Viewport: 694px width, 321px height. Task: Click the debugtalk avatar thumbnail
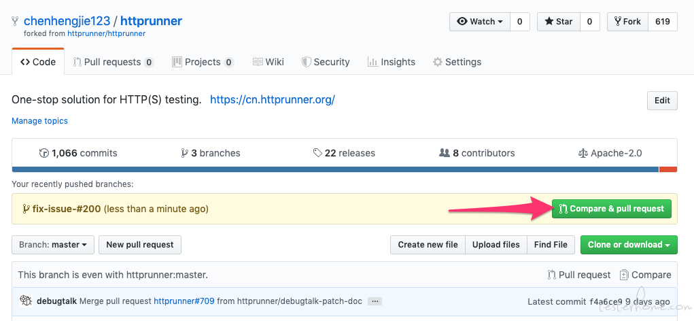[x=26, y=301]
